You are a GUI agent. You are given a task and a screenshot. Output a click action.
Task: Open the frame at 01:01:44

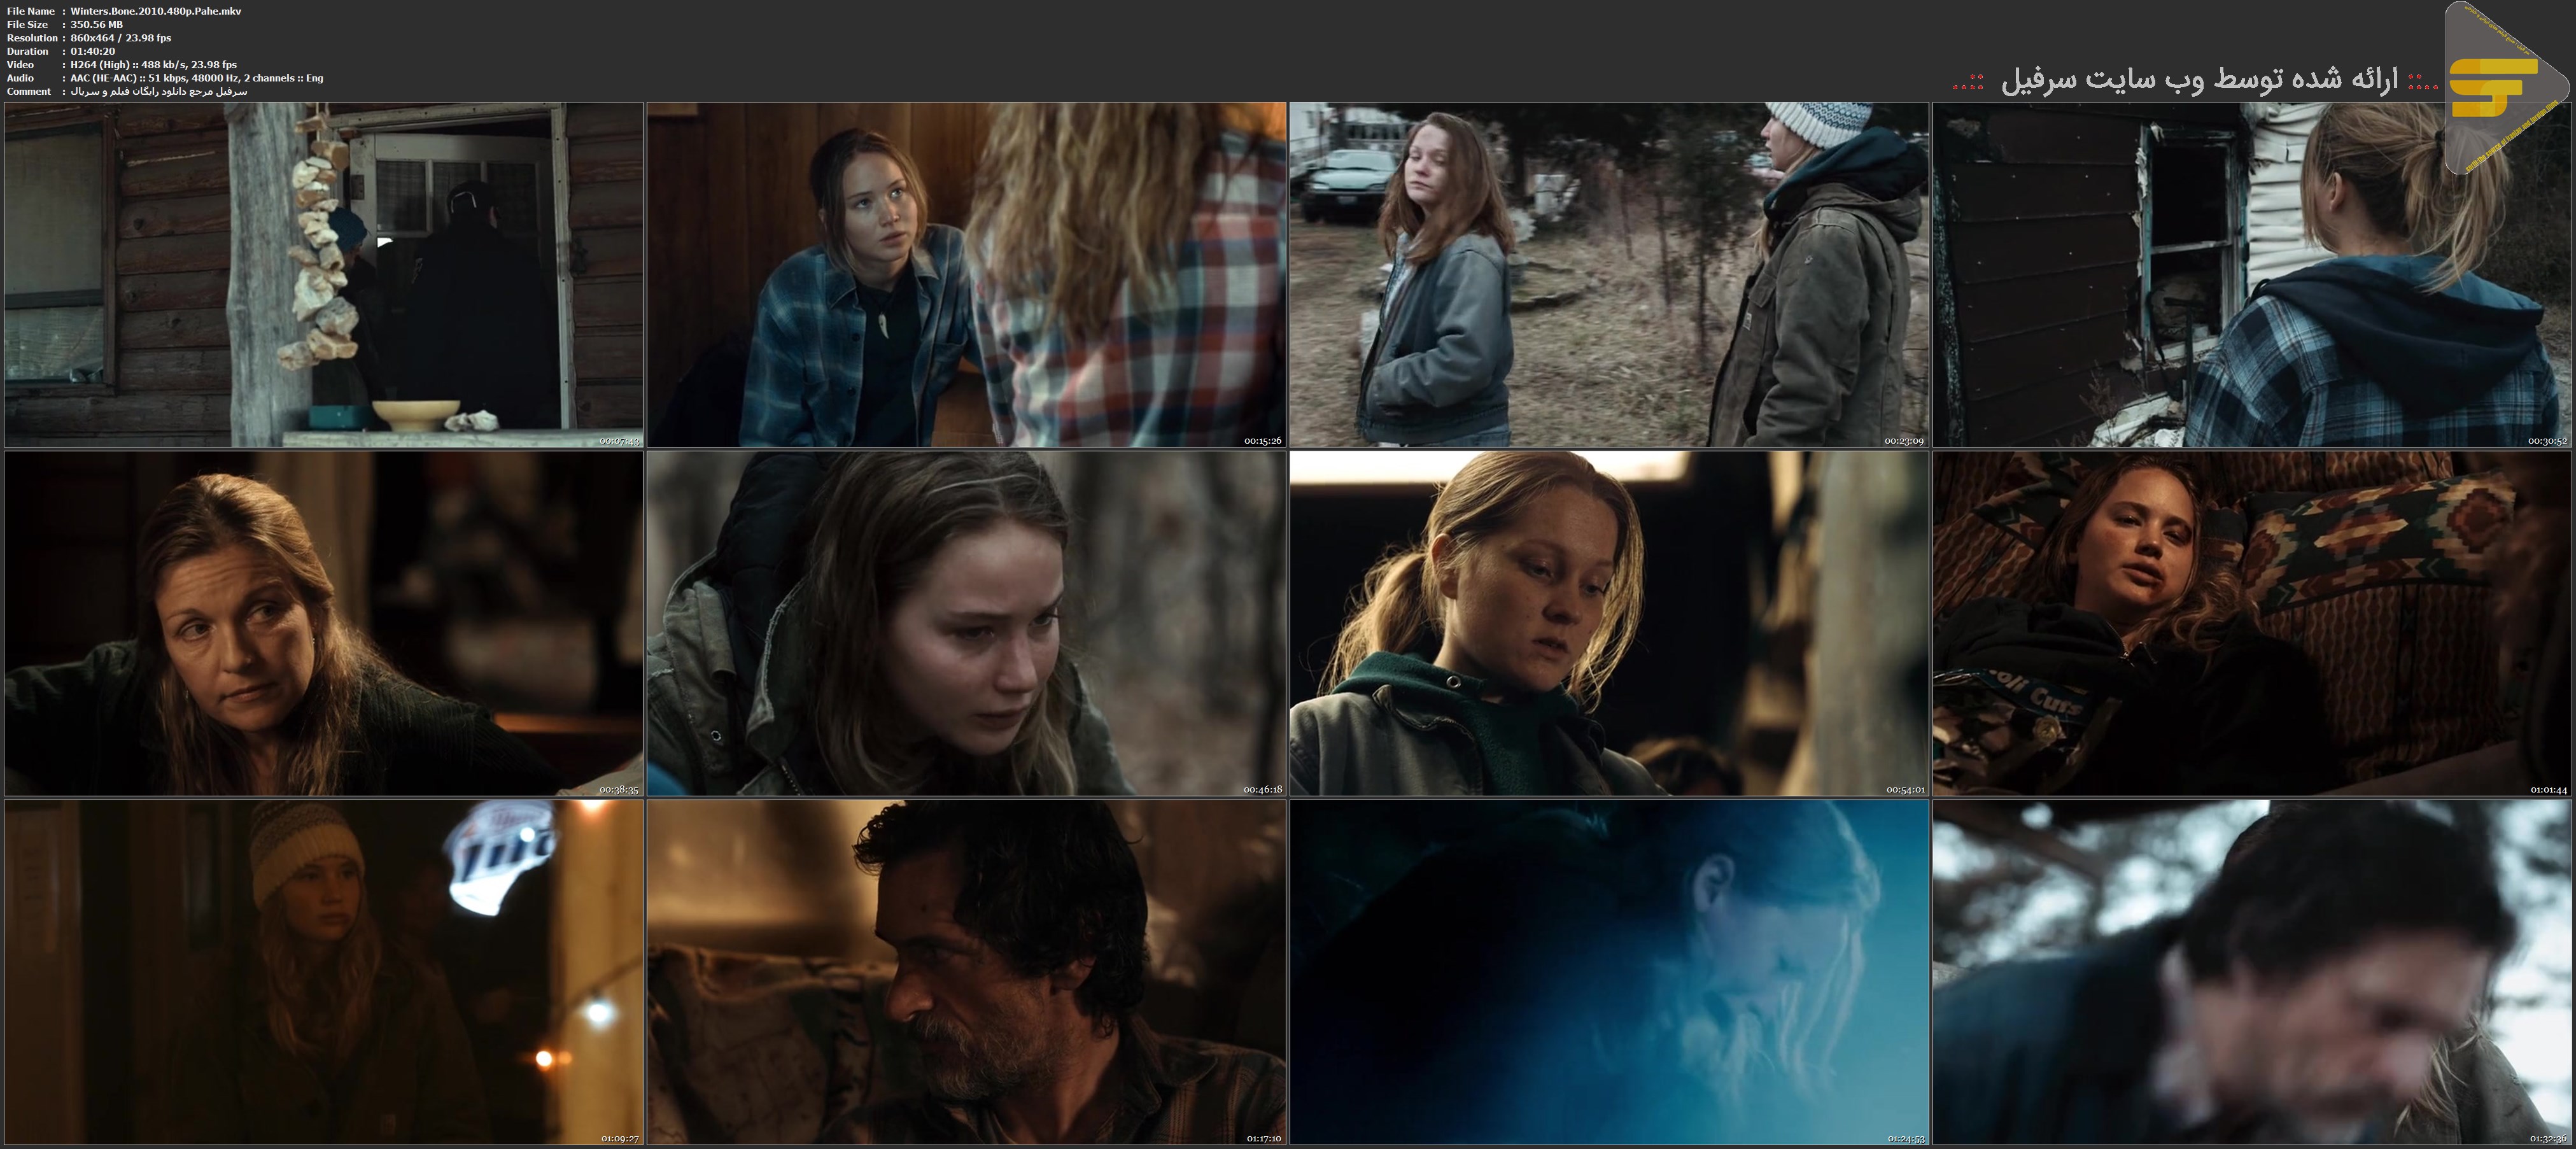pyautogui.click(x=2251, y=623)
